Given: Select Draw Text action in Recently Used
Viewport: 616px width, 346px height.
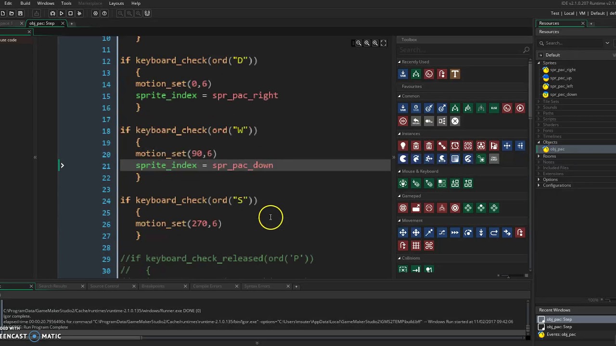Looking at the screenshot, I should 455,74.
